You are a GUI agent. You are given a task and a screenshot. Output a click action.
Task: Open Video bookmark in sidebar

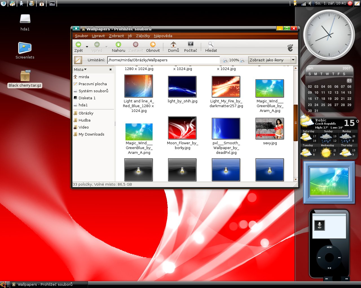point(93,127)
